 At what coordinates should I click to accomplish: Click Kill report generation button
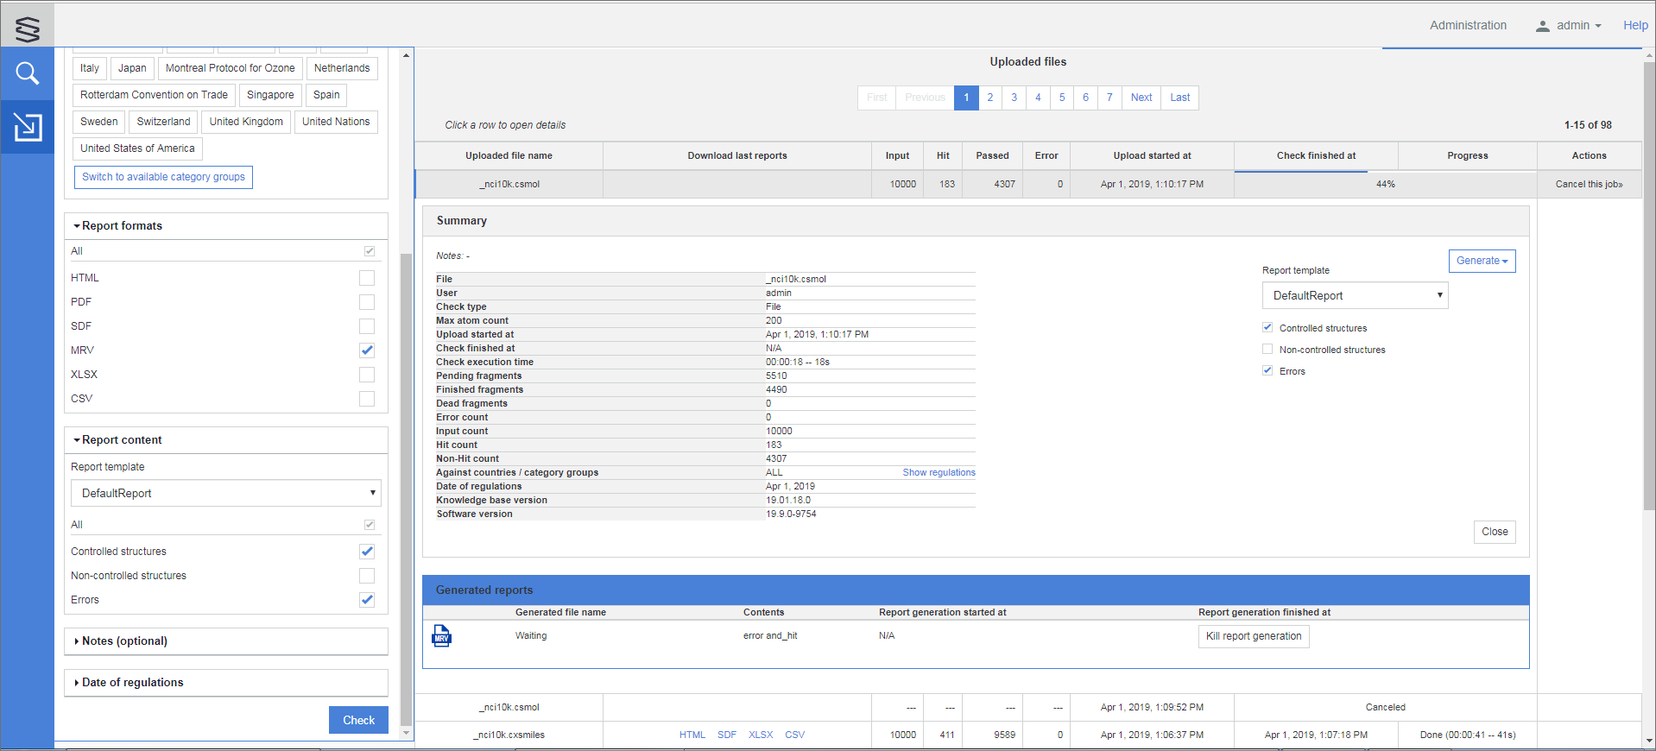click(x=1253, y=636)
